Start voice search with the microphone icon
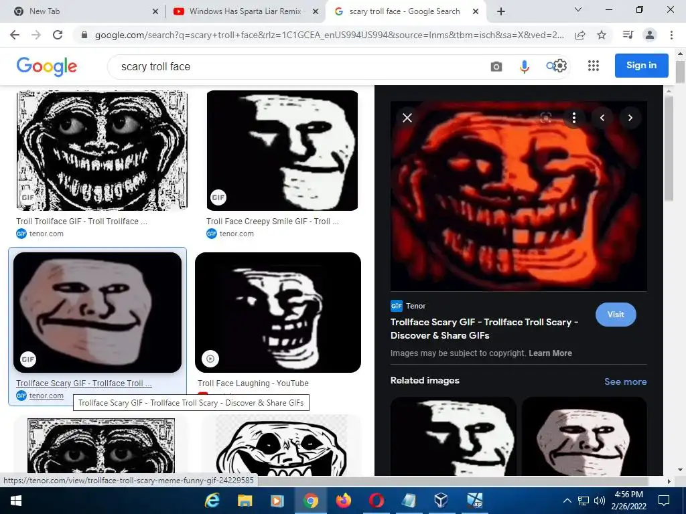 524,66
